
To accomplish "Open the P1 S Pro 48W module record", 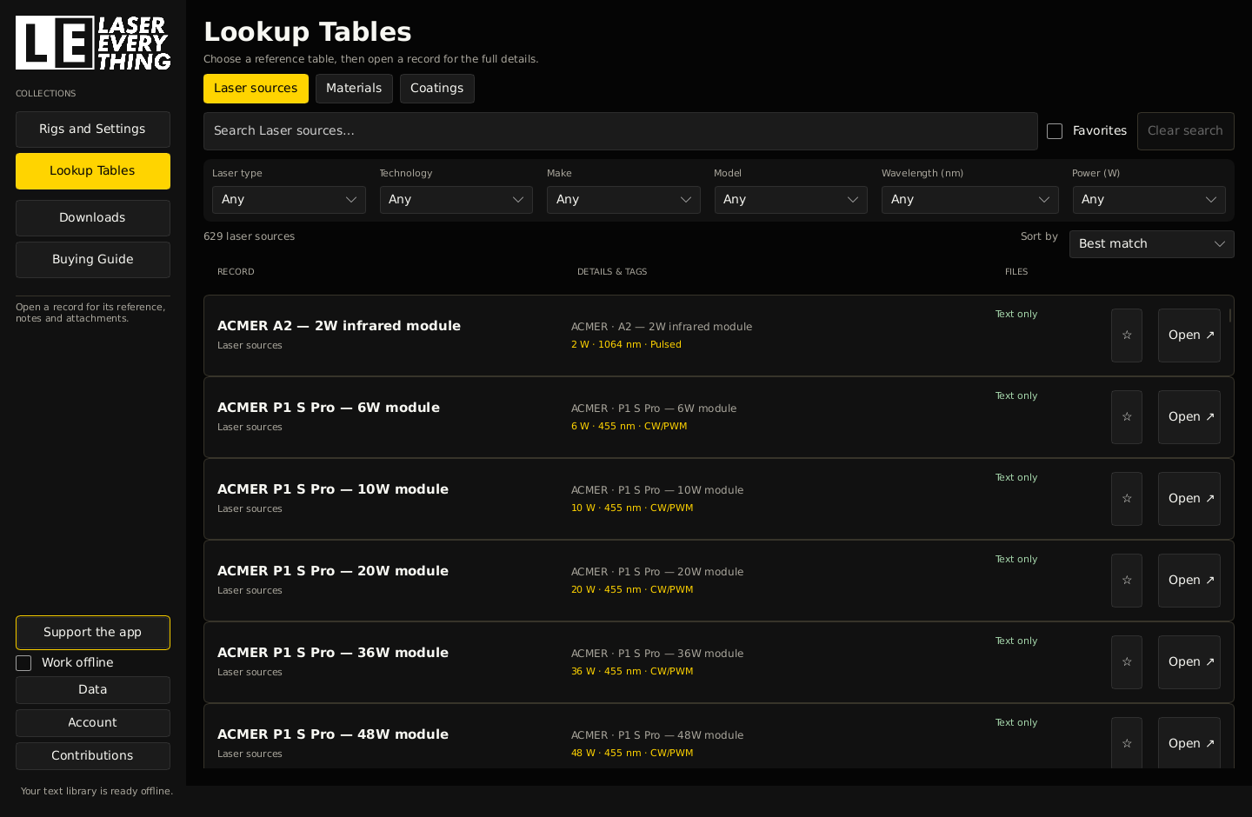I will (1189, 743).
